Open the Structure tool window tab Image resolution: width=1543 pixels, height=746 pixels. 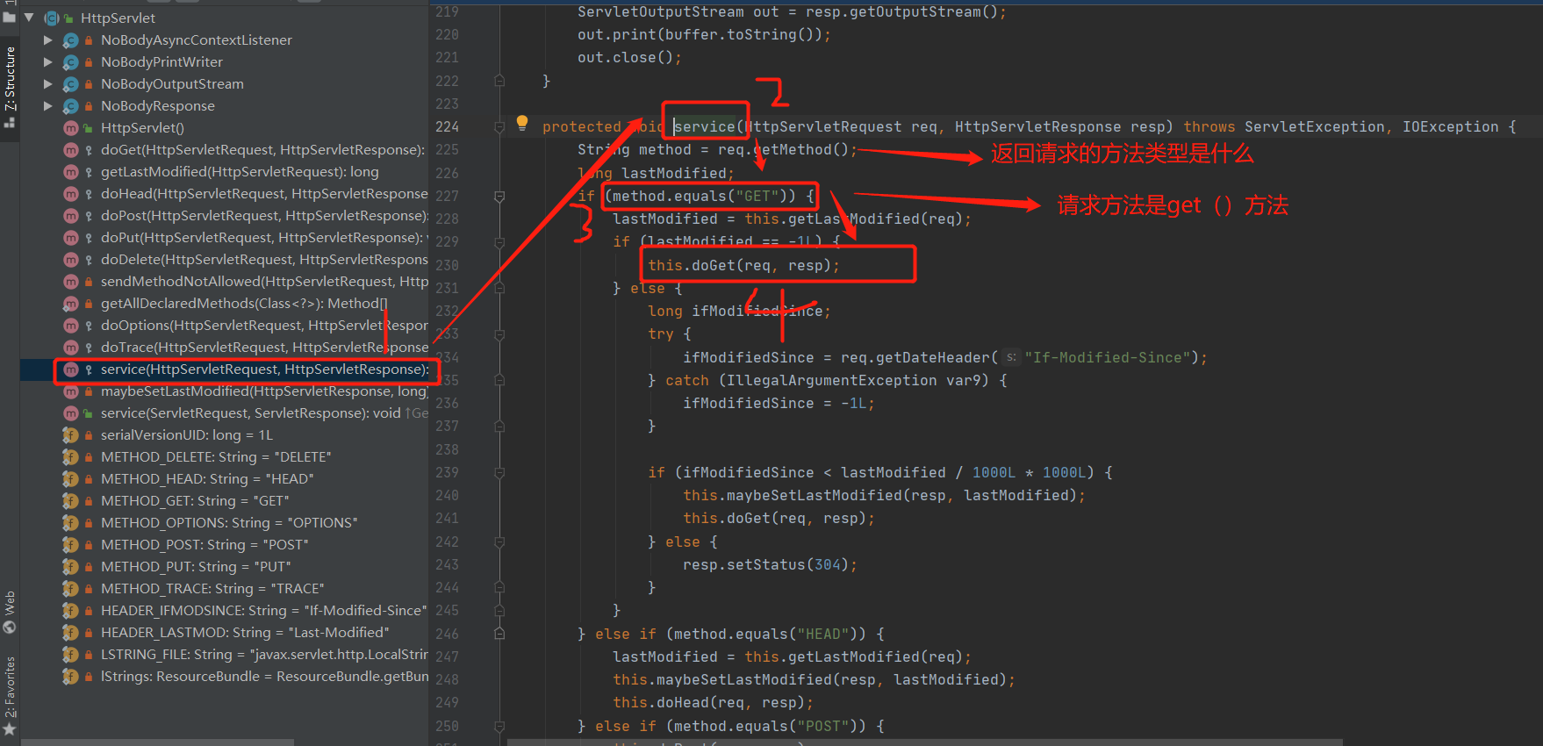10,78
